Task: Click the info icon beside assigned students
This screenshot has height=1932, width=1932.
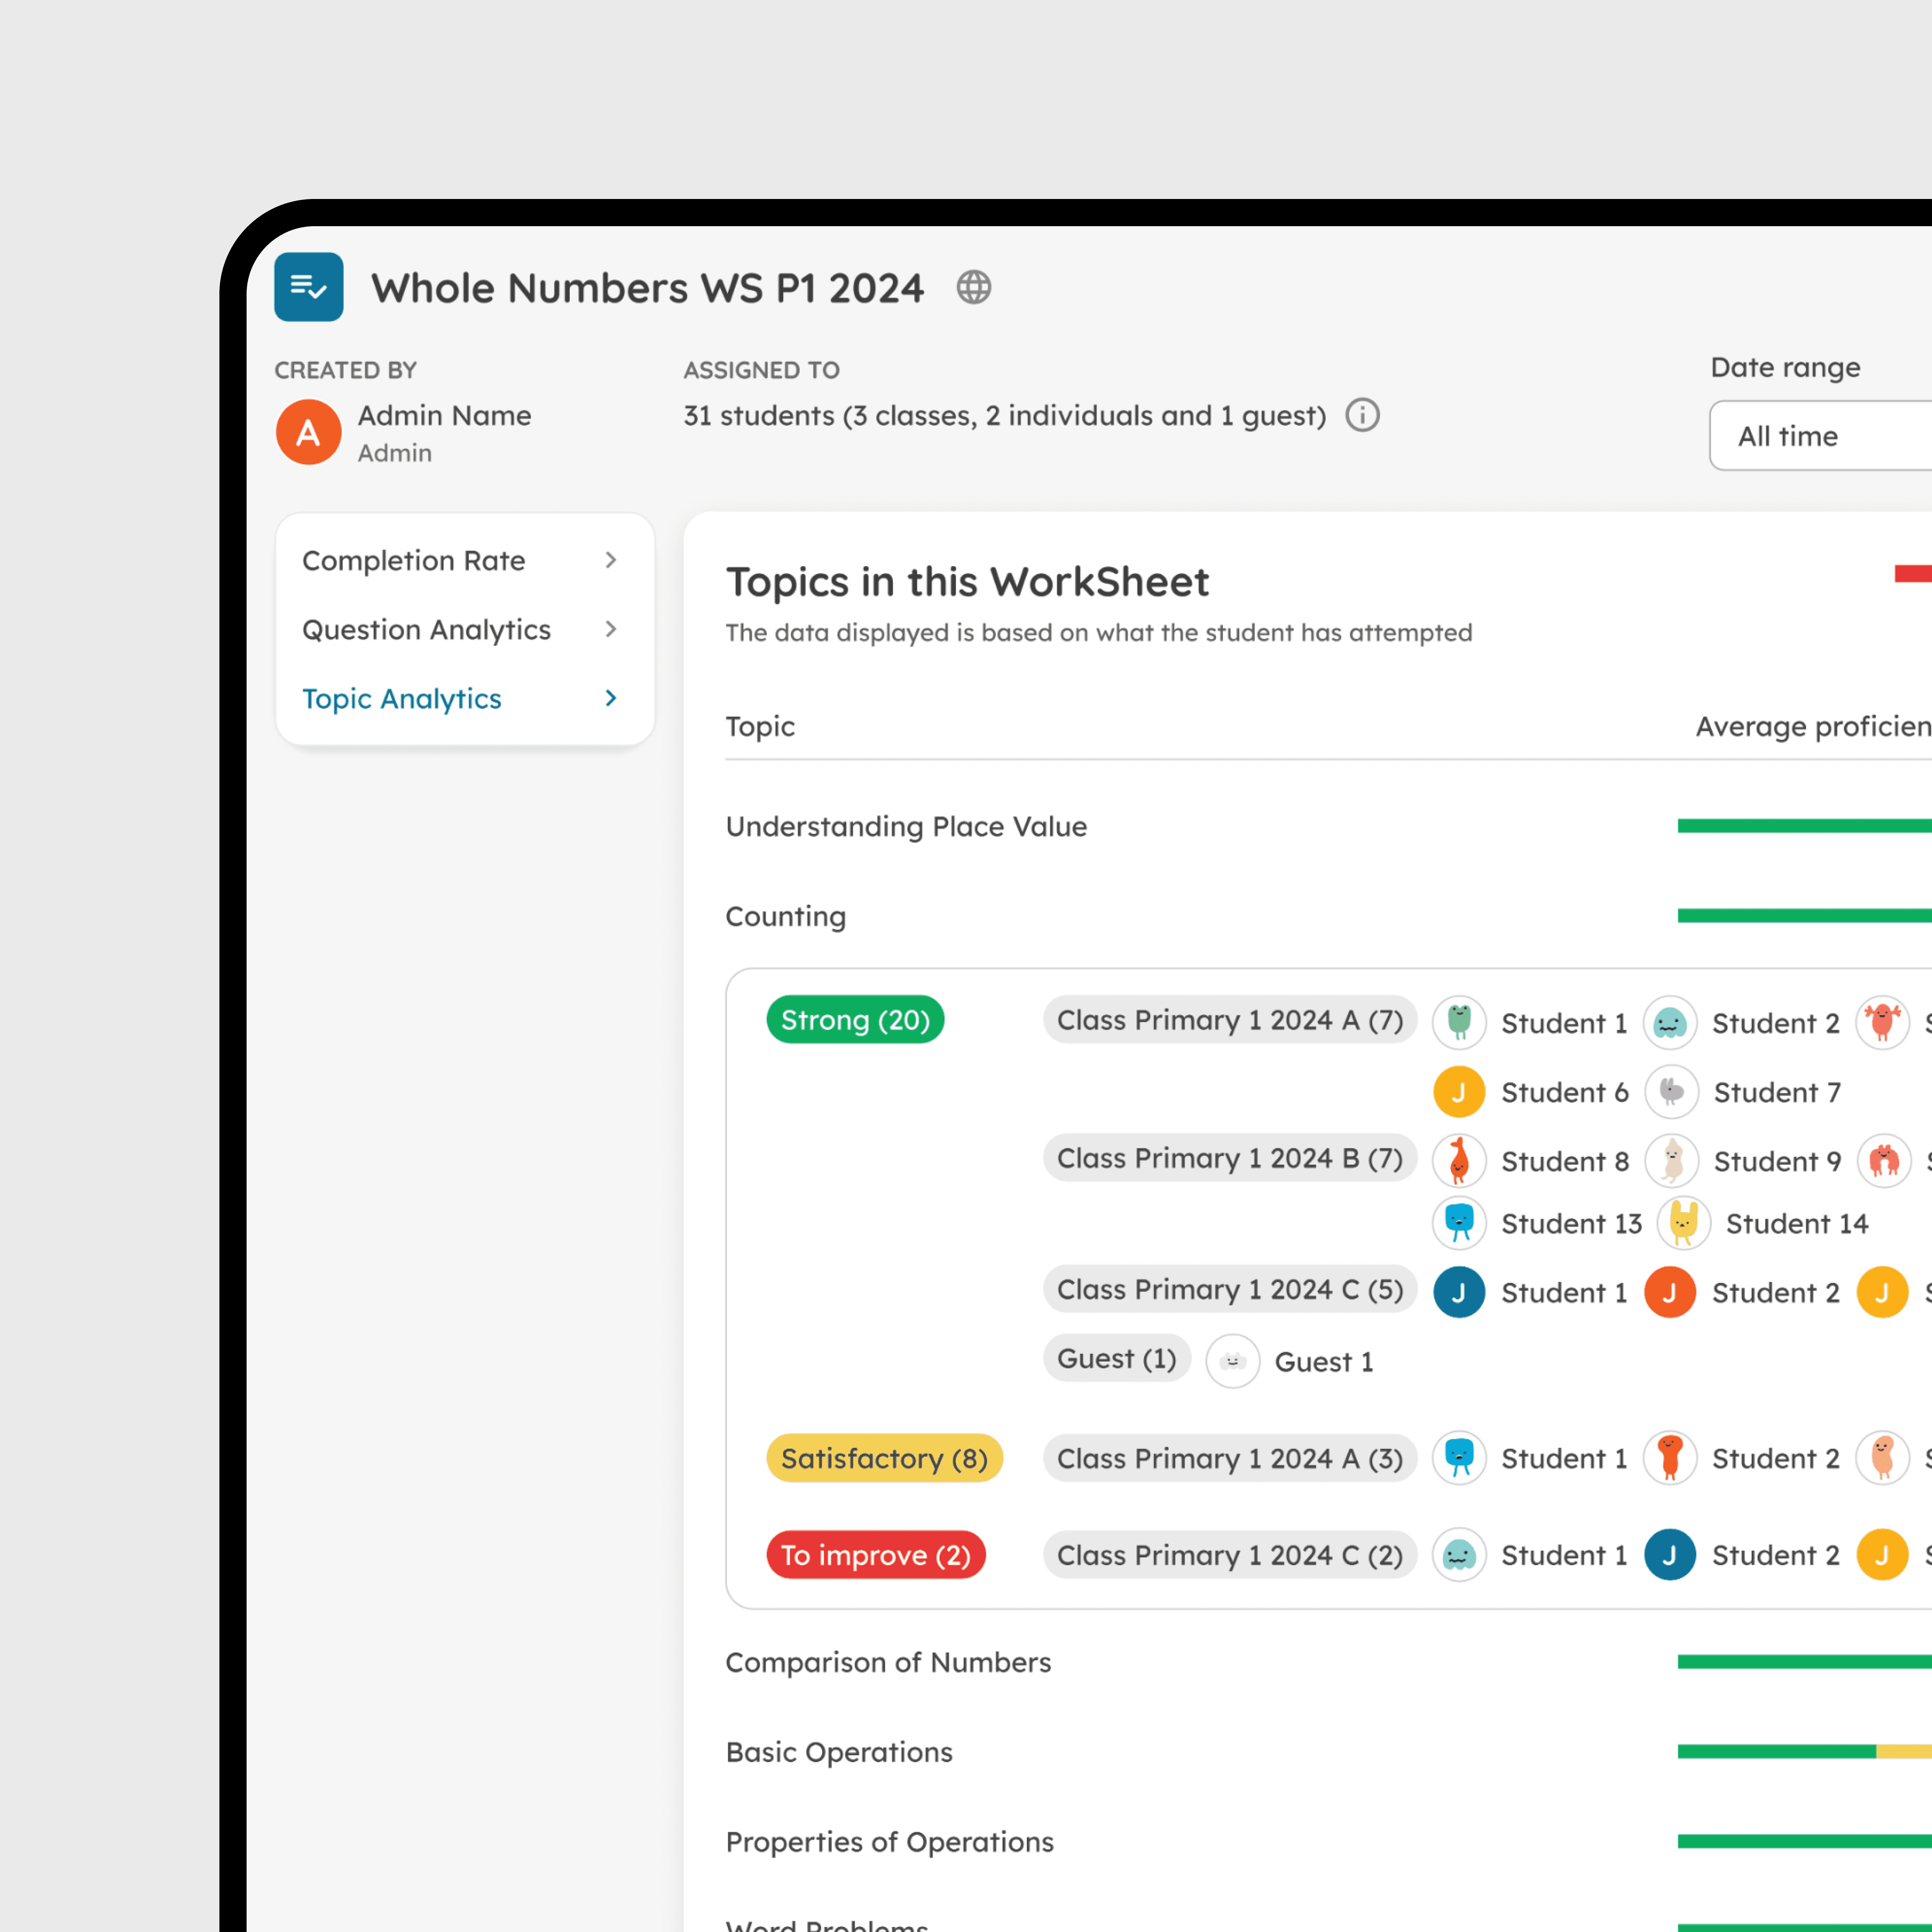Action: click(1362, 415)
